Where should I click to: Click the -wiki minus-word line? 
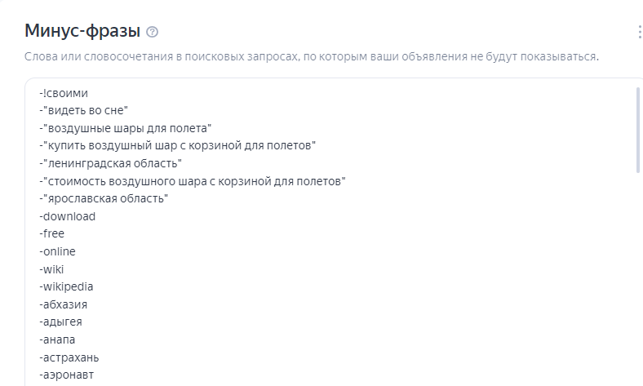[x=51, y=269]
